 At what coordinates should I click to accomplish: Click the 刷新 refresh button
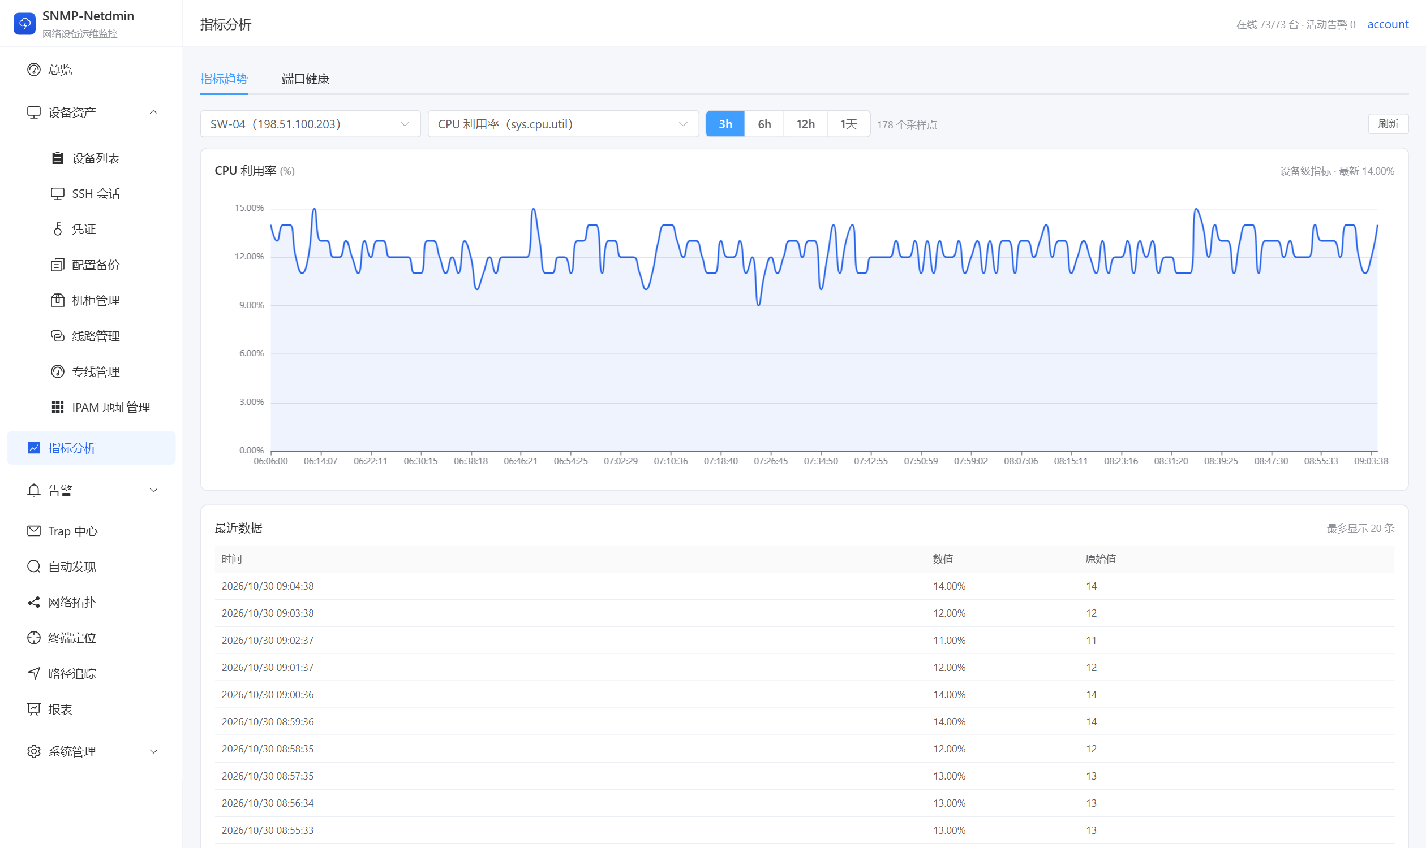1388,124
